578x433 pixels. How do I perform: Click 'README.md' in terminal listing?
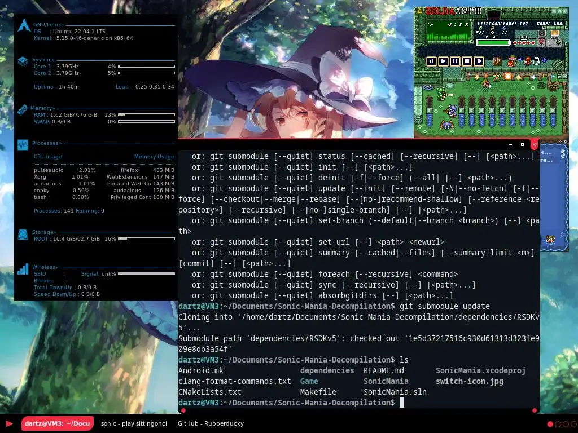(x=384, y=370)
